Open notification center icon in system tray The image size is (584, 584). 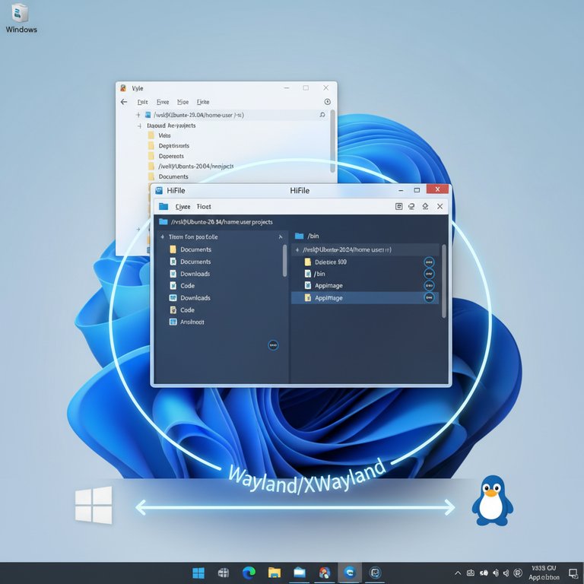(x=573, y=573)
